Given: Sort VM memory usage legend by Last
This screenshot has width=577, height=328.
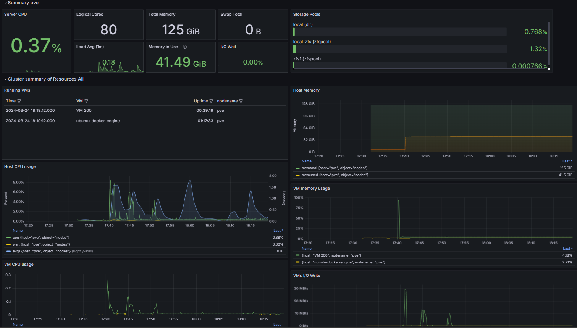Looking at the screenshot, I should (x=567, y=249).
